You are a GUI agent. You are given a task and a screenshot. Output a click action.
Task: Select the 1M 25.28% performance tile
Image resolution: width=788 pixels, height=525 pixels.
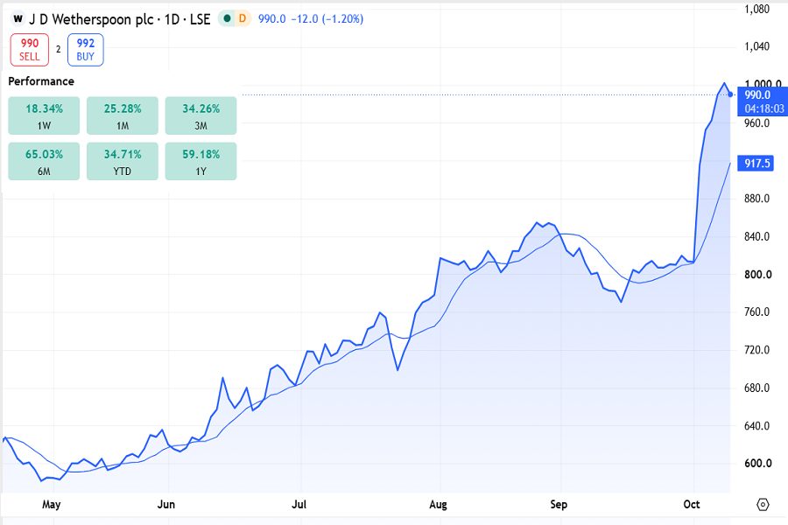point(122,115)
